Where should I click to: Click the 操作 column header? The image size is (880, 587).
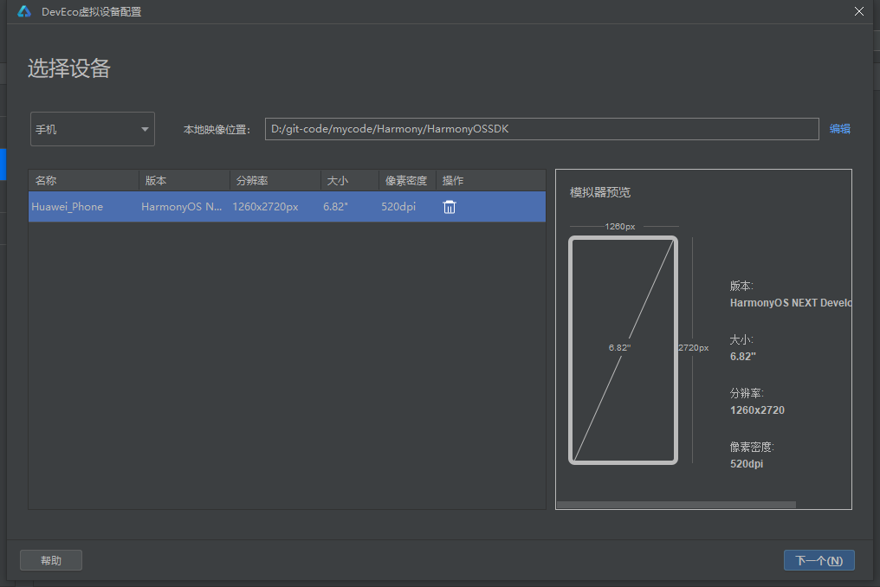click(x=491, y=181)
